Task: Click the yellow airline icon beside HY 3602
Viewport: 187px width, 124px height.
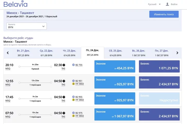Action: (74, 84)
